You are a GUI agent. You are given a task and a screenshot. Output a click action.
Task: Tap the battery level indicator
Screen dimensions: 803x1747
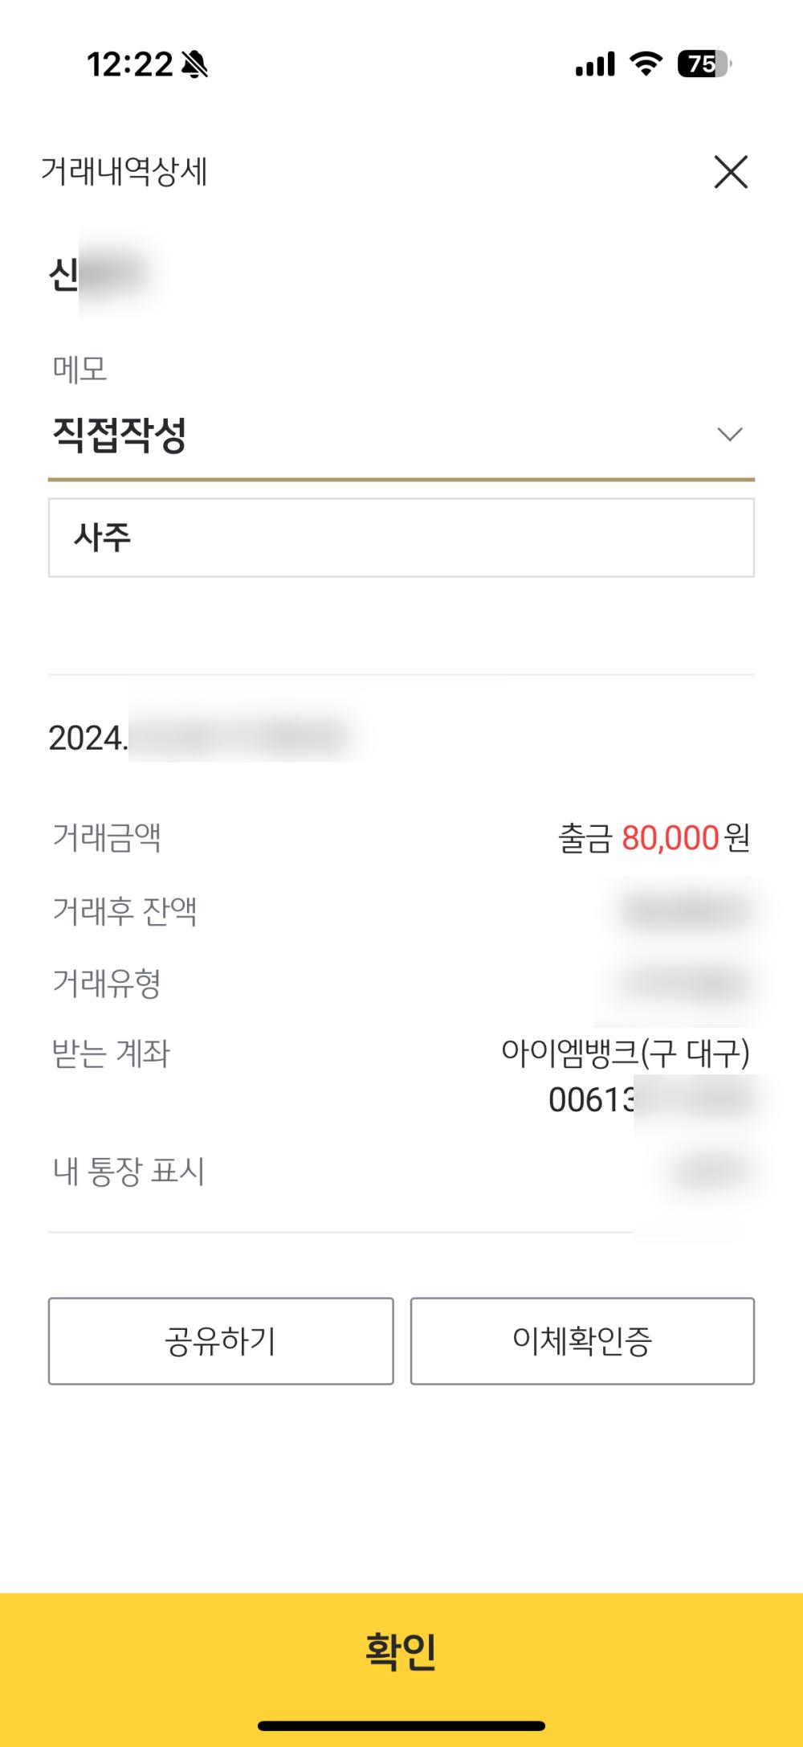tap(703, 63)
